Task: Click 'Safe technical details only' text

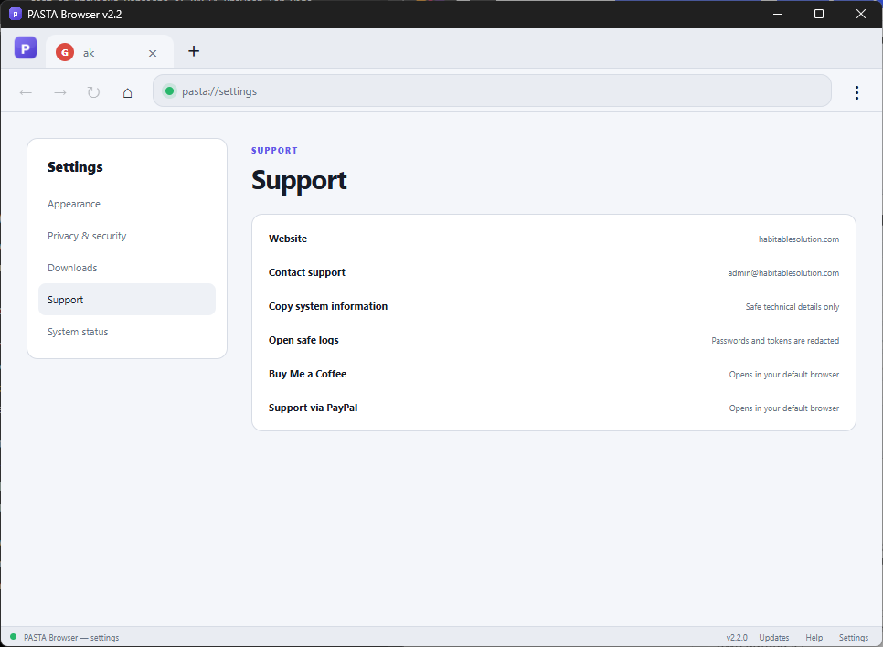Action: tap(793, 307)
